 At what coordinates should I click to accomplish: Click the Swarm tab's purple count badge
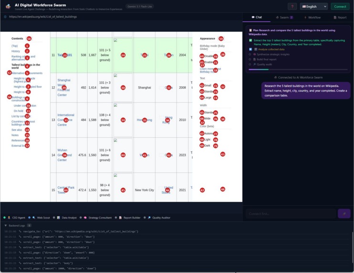[292, 17]
